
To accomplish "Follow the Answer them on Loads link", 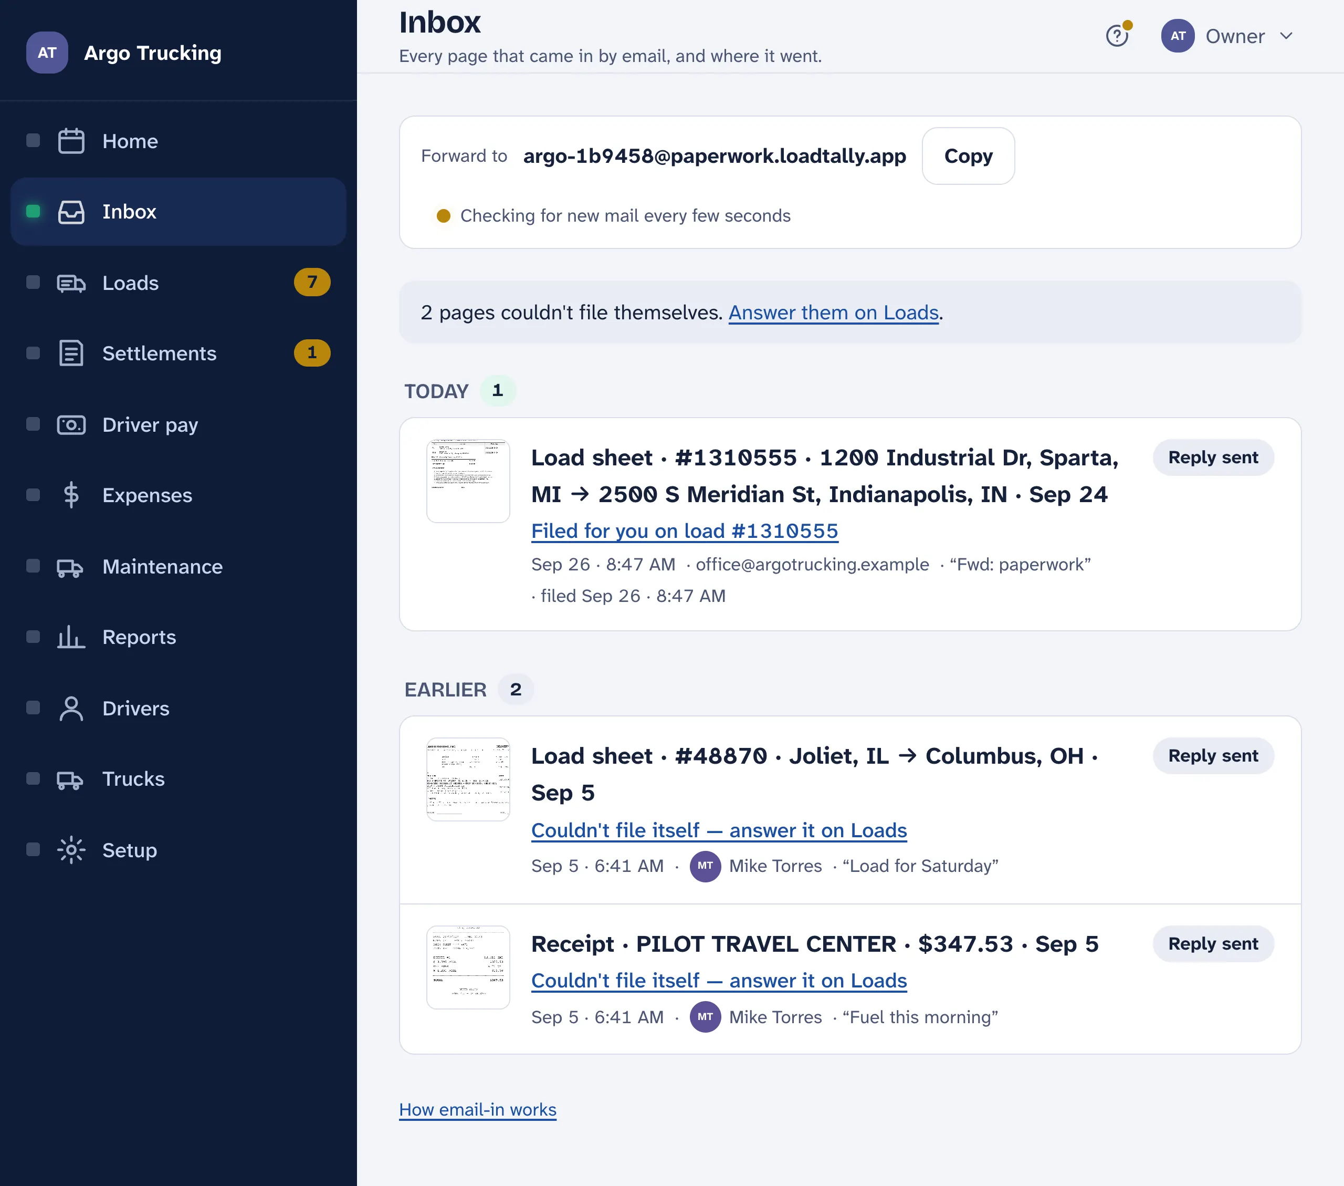I will 833,313.
